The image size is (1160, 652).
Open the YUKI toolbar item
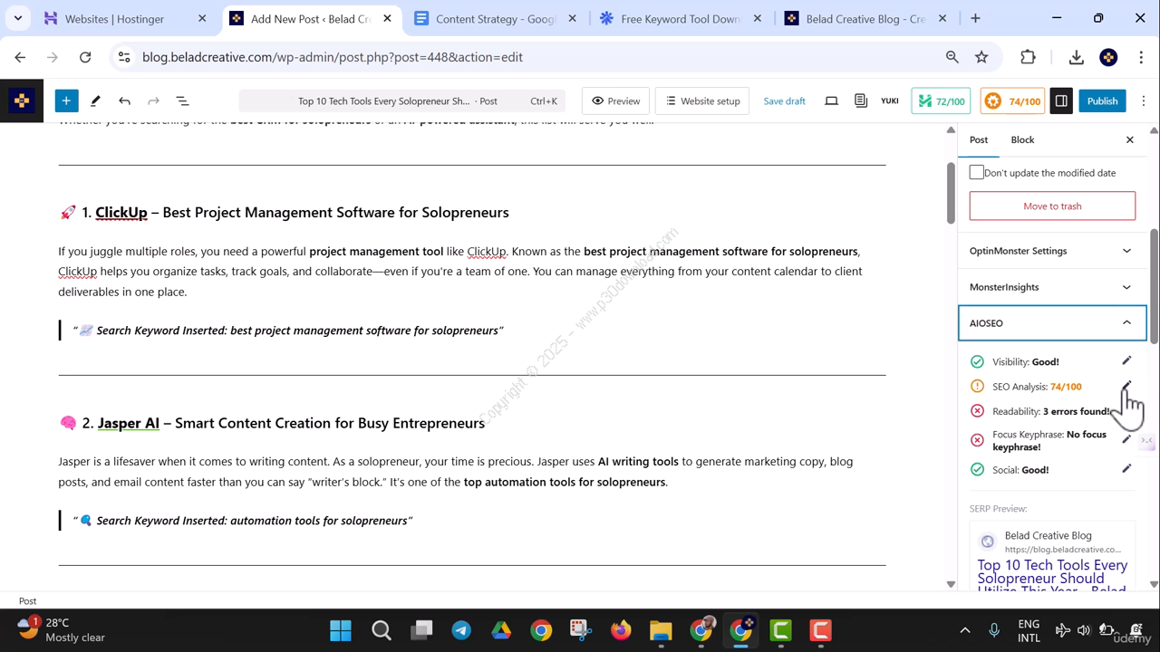[890, 101]
